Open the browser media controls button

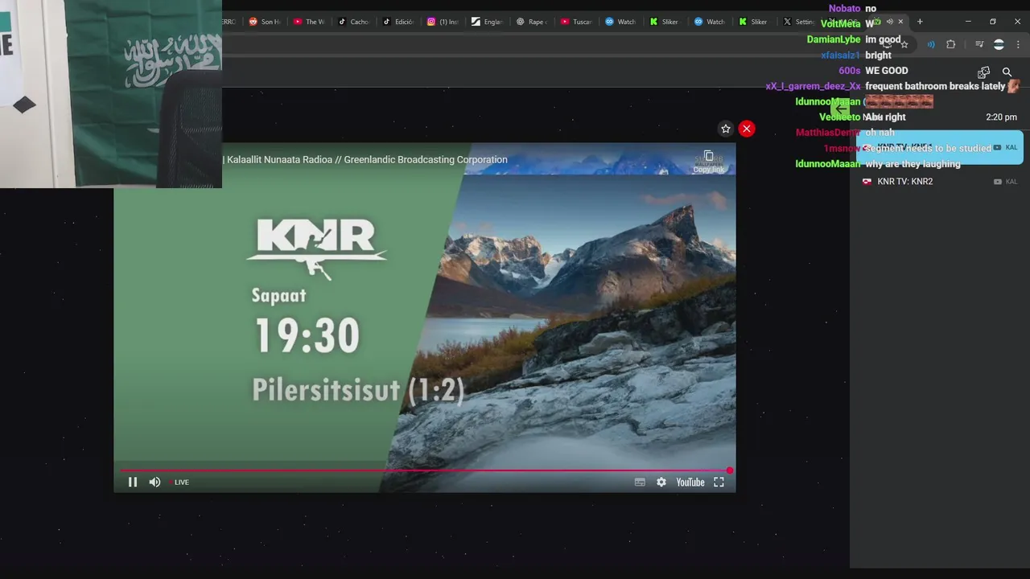click(978, 45)
